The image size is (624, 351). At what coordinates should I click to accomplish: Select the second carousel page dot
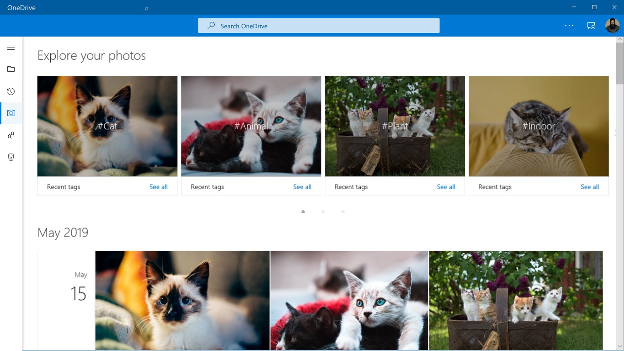click(x=323, y=212)
